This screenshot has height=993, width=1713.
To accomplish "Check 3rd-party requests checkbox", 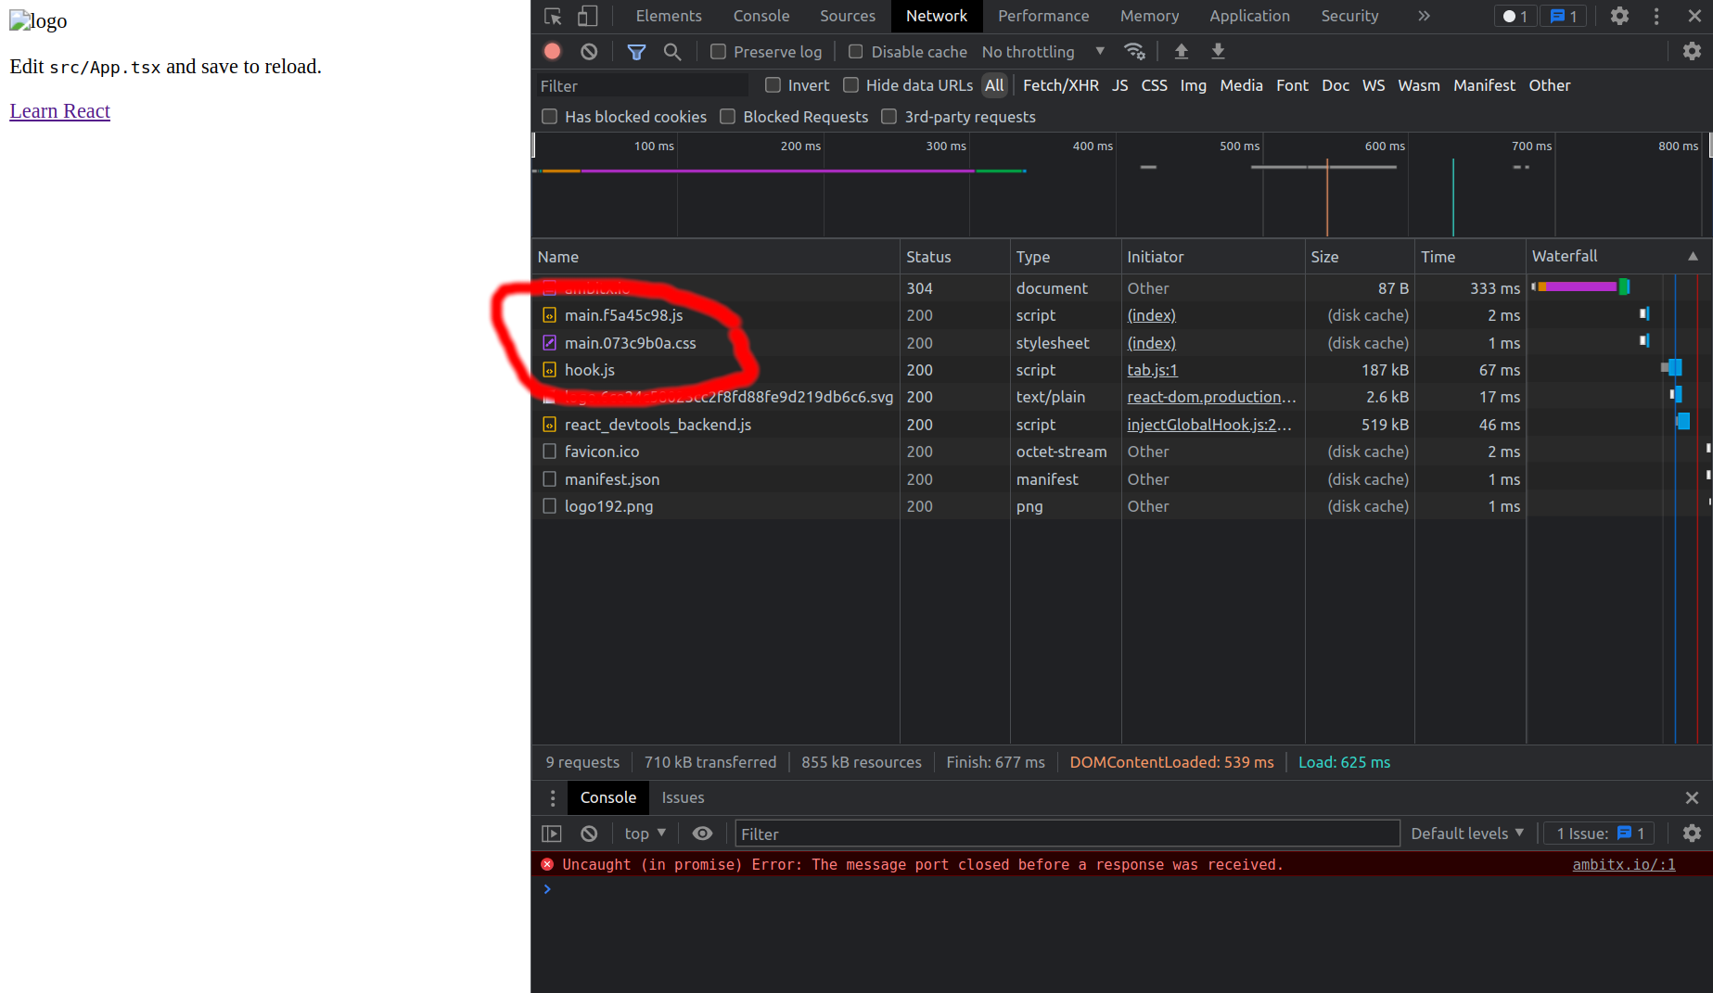I will pyautogui.click(x=888, y=117).
